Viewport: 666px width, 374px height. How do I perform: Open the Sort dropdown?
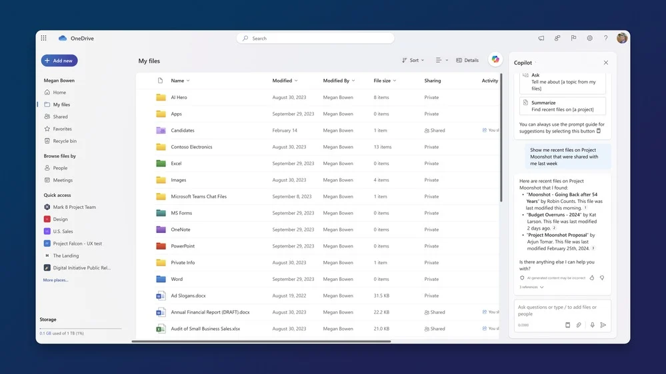[413, 60]
